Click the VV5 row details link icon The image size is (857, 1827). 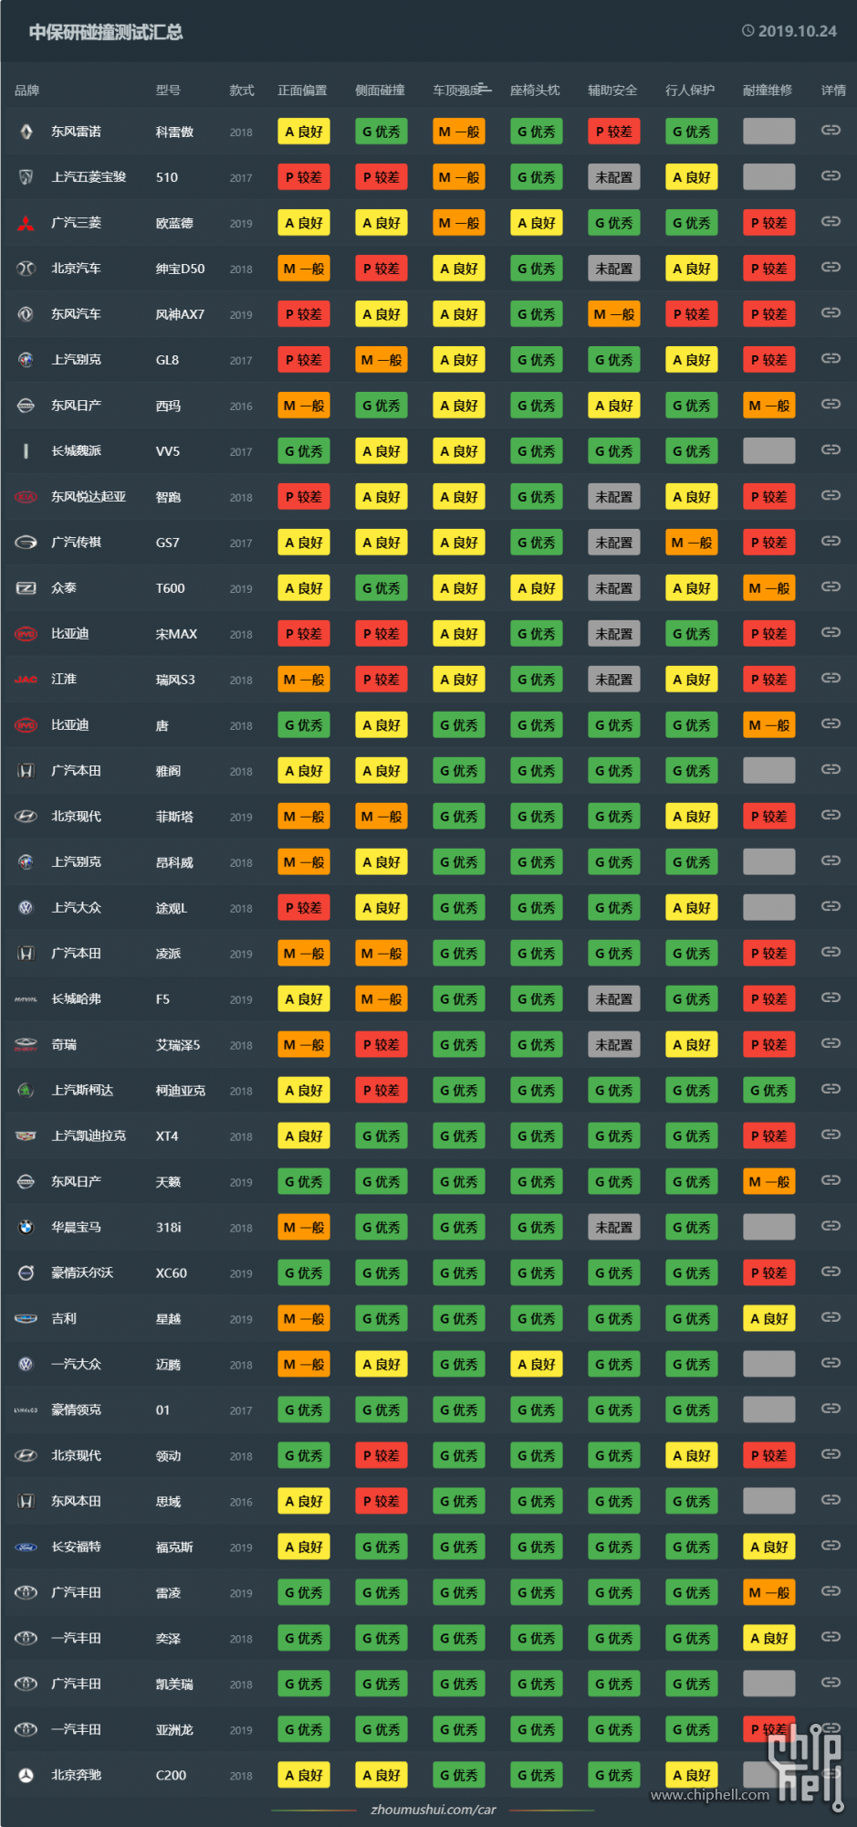pos(831,450)
